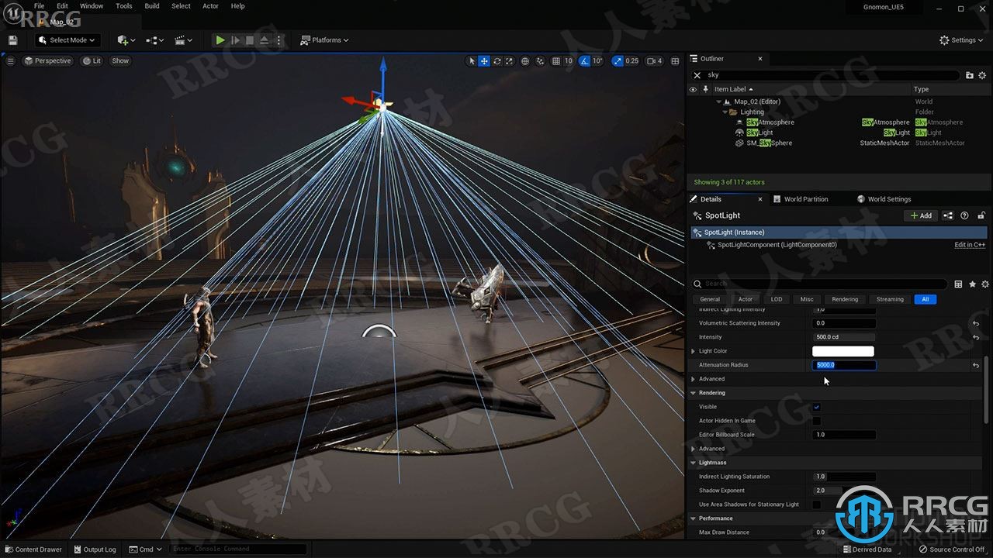Collapse the Lighting folder in Outliner

727,112
